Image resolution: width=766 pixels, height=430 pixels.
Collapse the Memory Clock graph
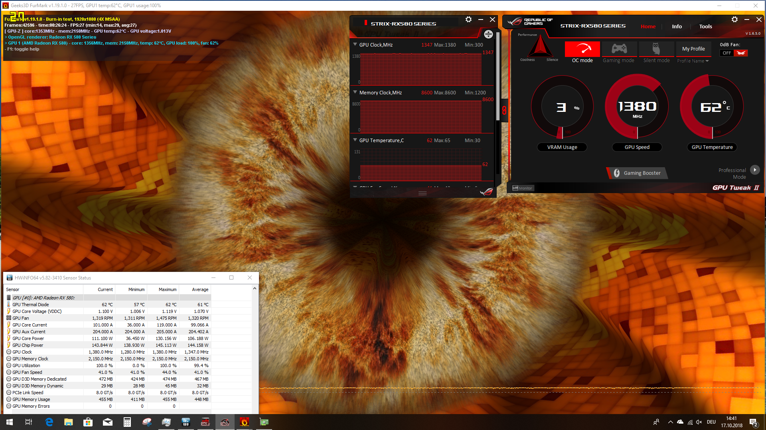[x=355, y=92]
